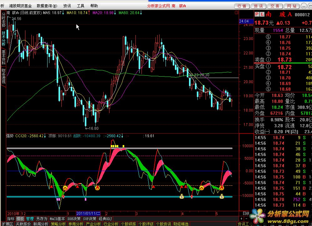Screen dimensions: 312x226
Task: Open the 扩展区 tab at bottom
Action: [x=7, y=224]
